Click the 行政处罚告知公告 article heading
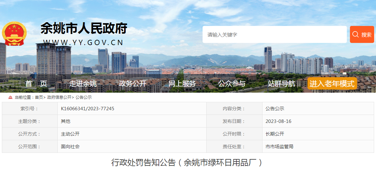The width and height of the screenshot is (376, 172). click(187, 162)
